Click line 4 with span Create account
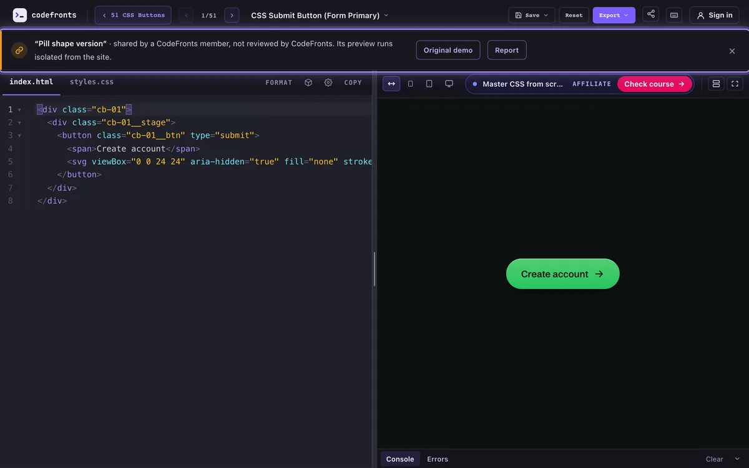Viewport: 749px width, 468px height. tap(134, 149)
